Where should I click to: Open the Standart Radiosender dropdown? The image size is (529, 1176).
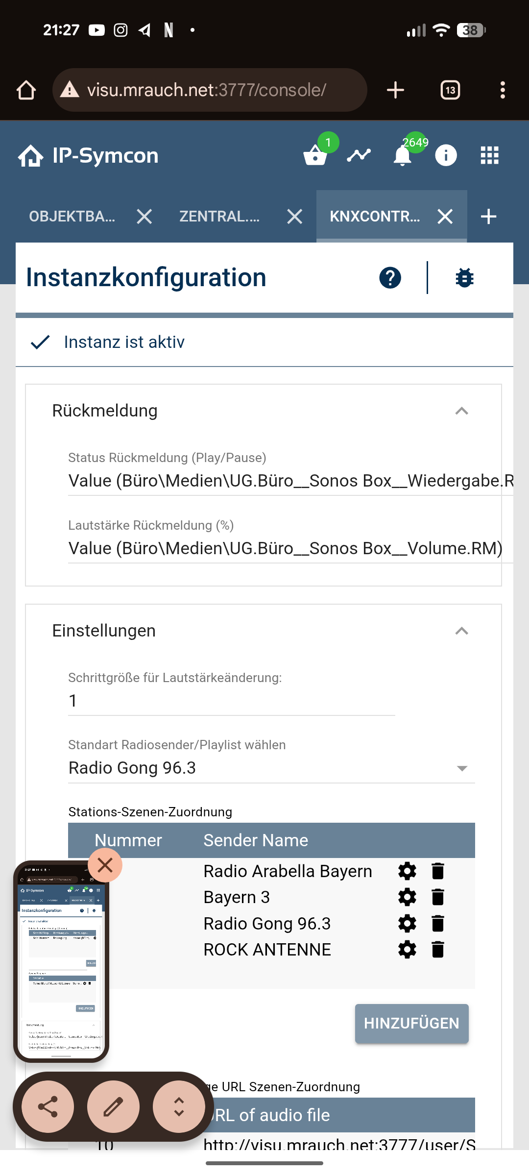[x=271, y=768]
